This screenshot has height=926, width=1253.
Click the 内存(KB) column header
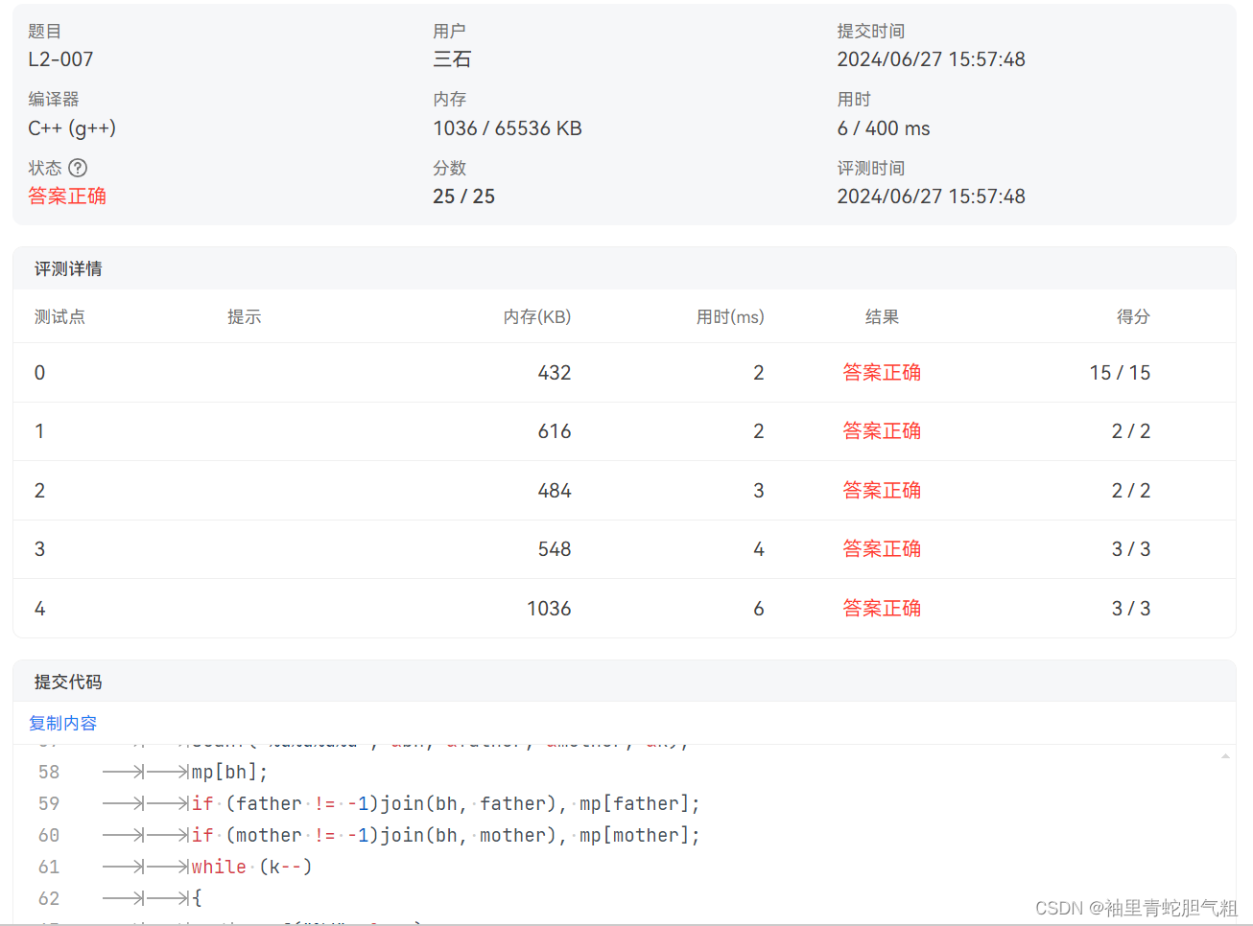click(537, 316)
